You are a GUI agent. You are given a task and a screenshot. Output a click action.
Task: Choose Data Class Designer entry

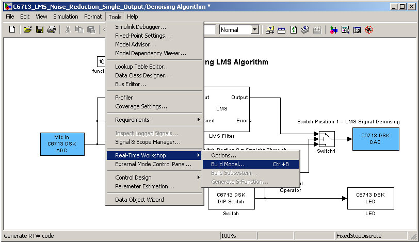(155, 75)
